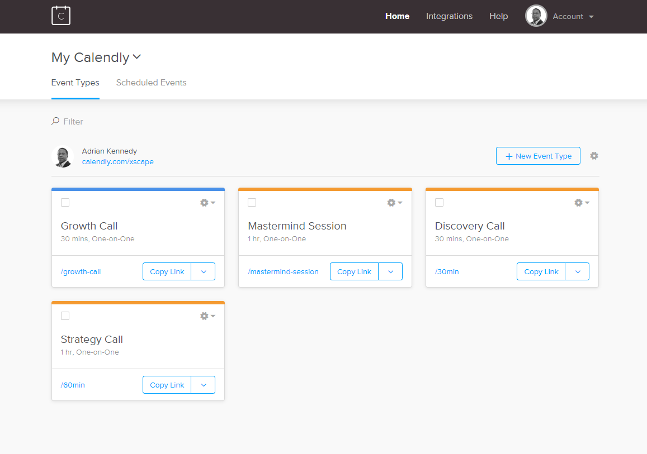Open gear settings on Growth Call card
The height and width of the screenshot is (454, 647).
pyautogui.click(x=207, y=203)
